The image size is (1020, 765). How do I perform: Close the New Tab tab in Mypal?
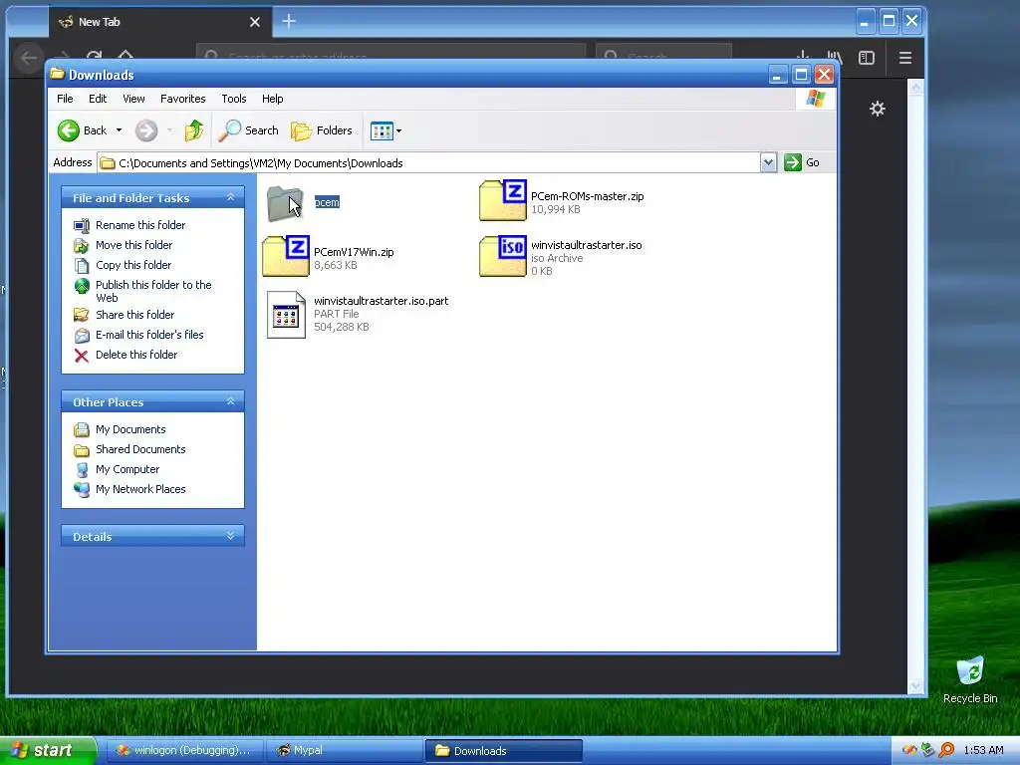(x=255, y=22)
